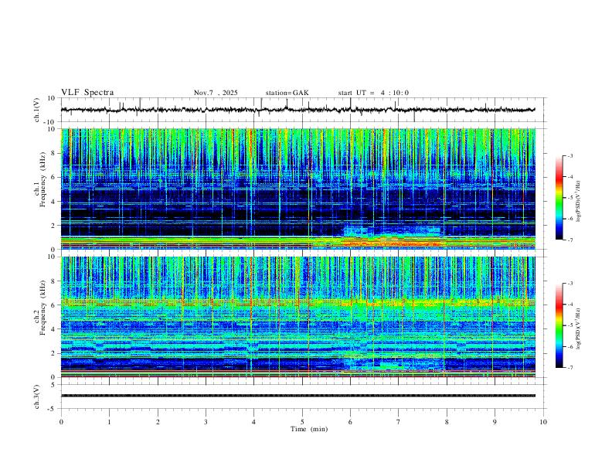The width and height of the screenshot is (612, 473).
Task: Click time axis tick label "9"
Action: [495, 422]
